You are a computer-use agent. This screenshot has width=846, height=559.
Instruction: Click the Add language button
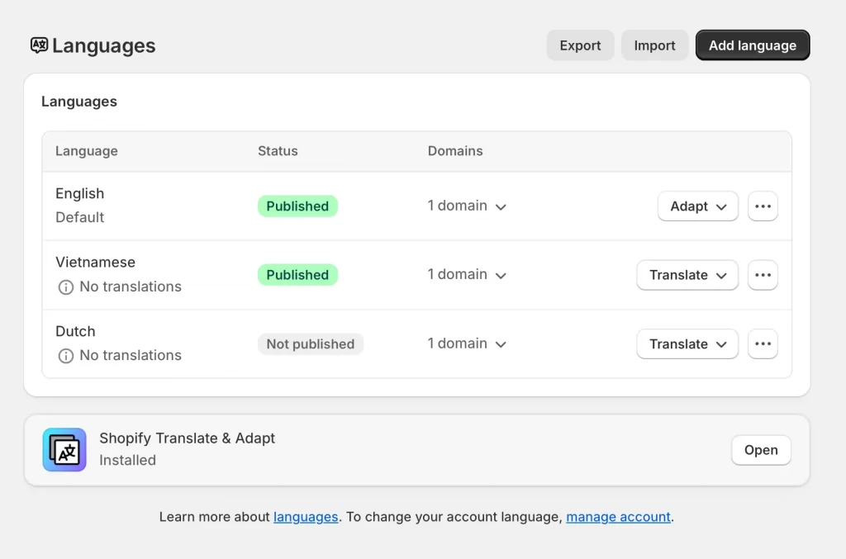point(752,45)
